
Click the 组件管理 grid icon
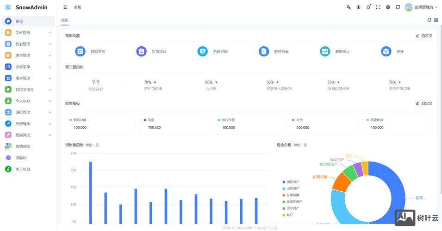click(8, 78)
